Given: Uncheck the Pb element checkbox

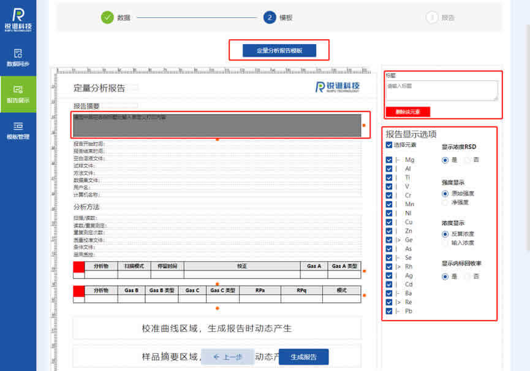Looking at the screenshot, I should [x=389, y=312].
